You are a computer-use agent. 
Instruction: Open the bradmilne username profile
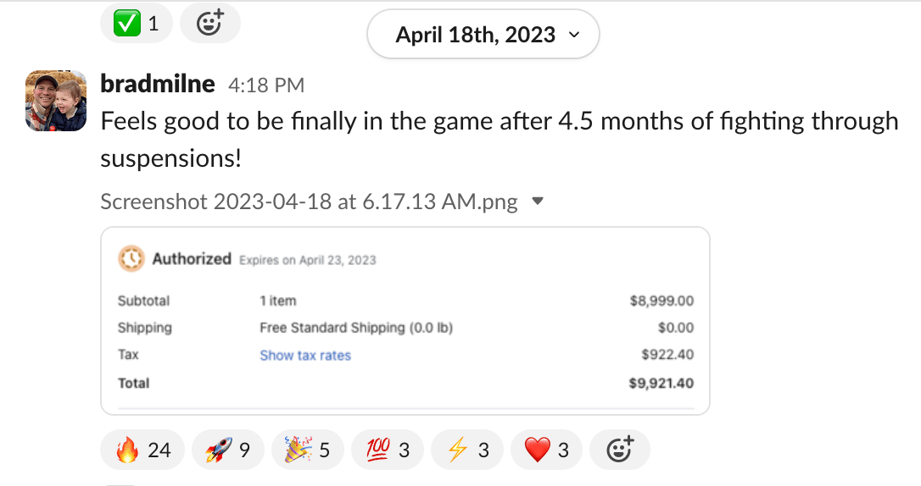coord(158,84)
